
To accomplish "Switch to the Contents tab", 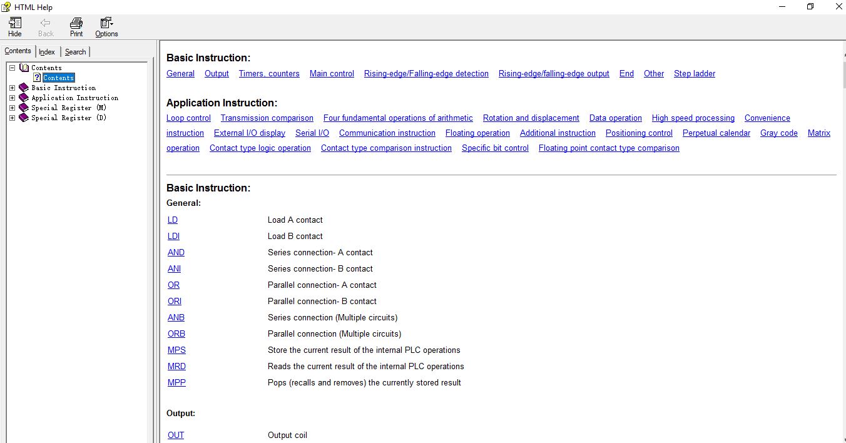I will 18,51.
